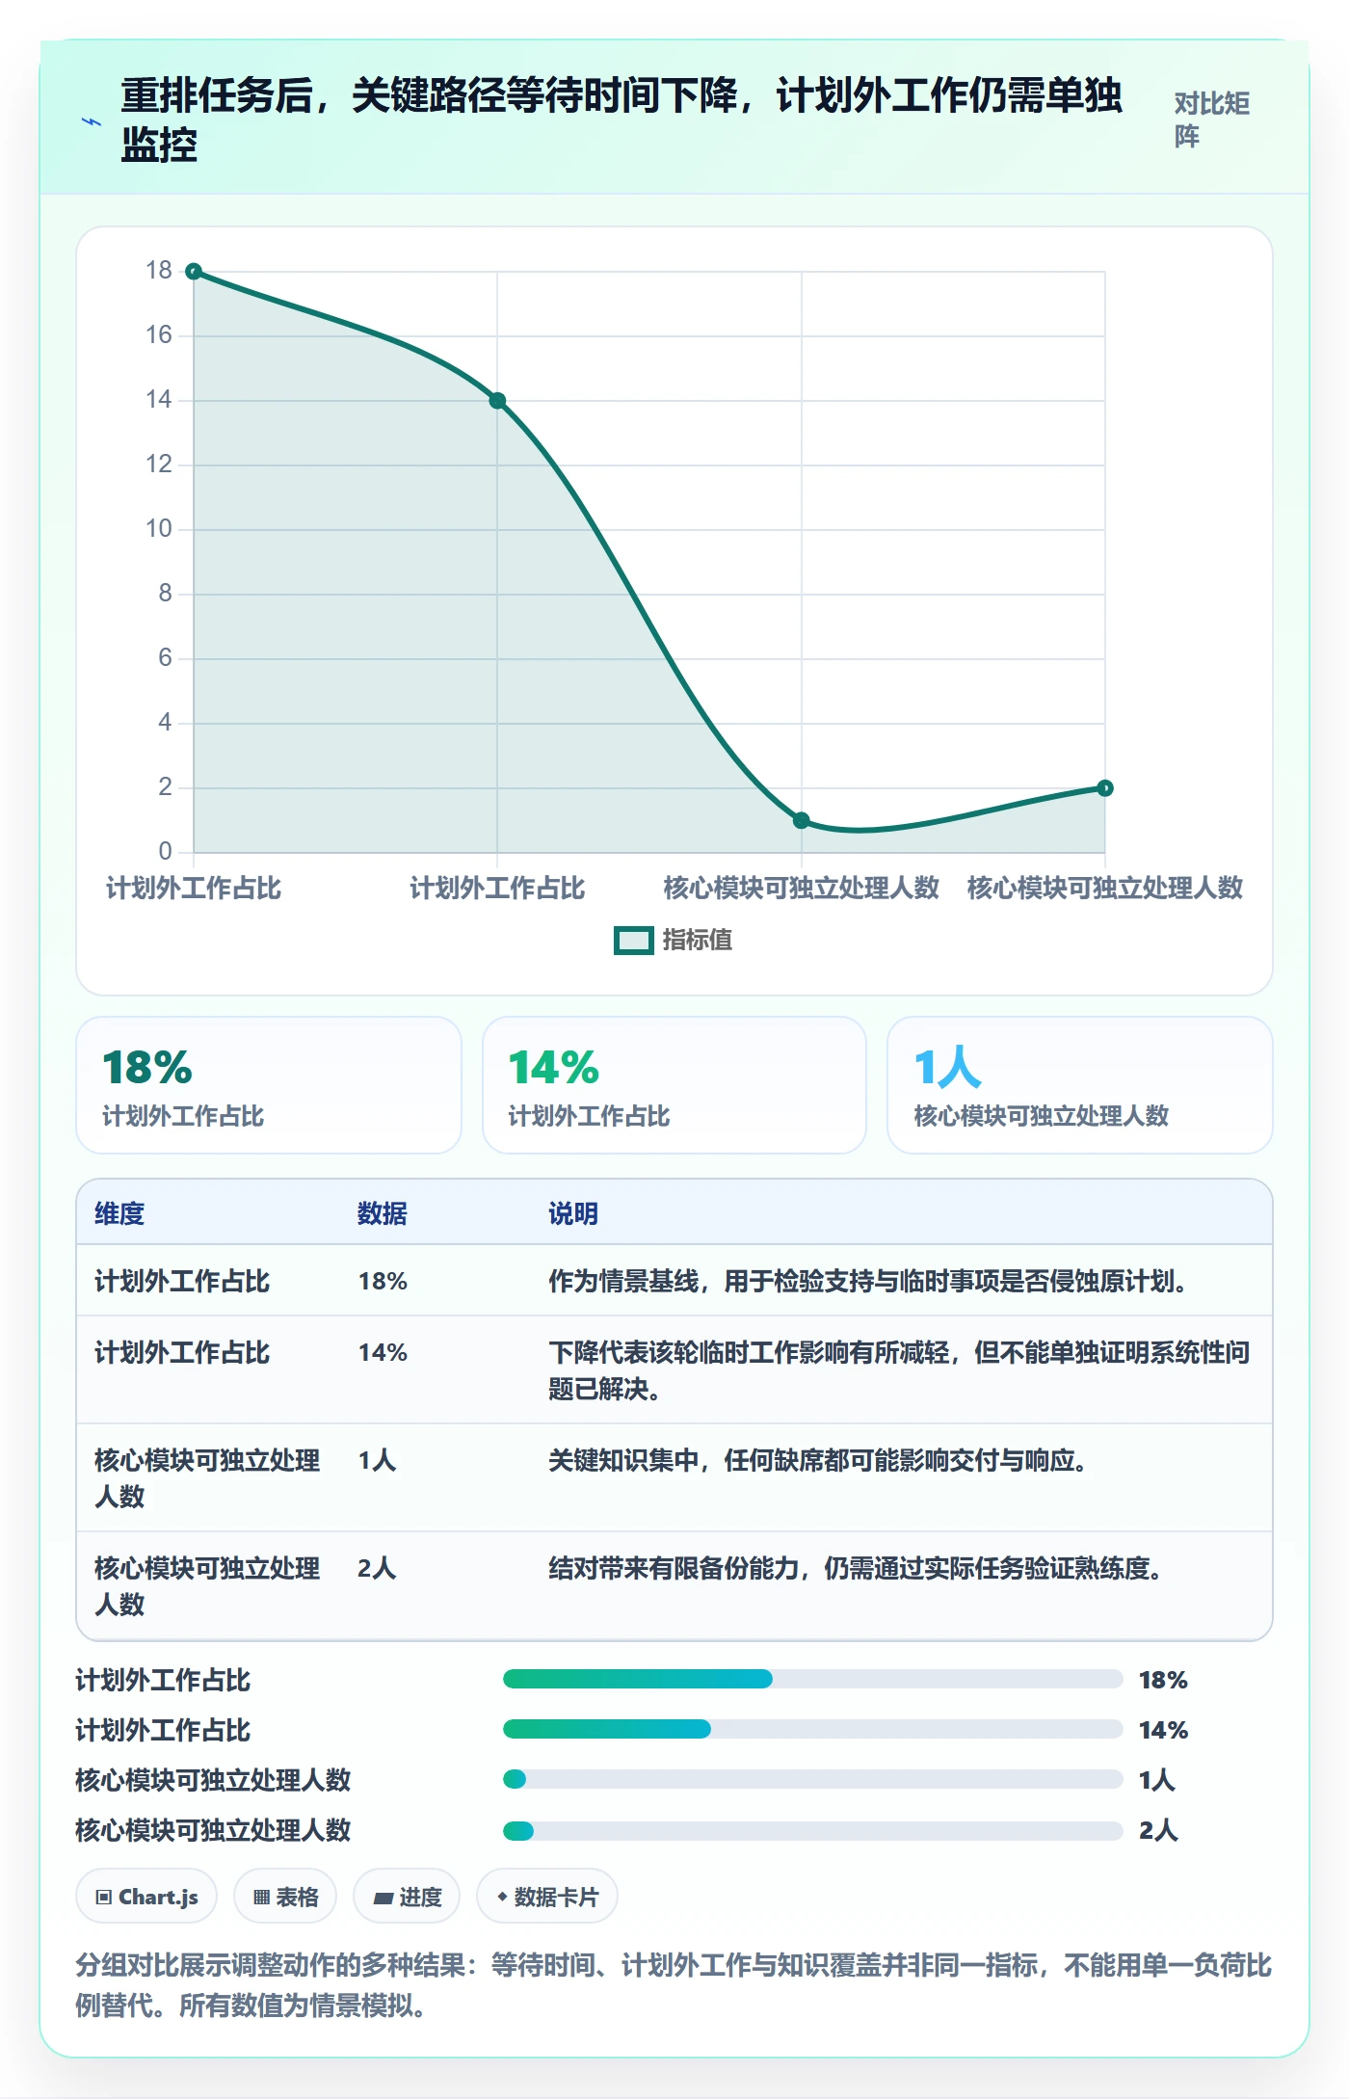Select the 数据卡片 chip
The image size is (1349, 2099).
(547, 1897)
